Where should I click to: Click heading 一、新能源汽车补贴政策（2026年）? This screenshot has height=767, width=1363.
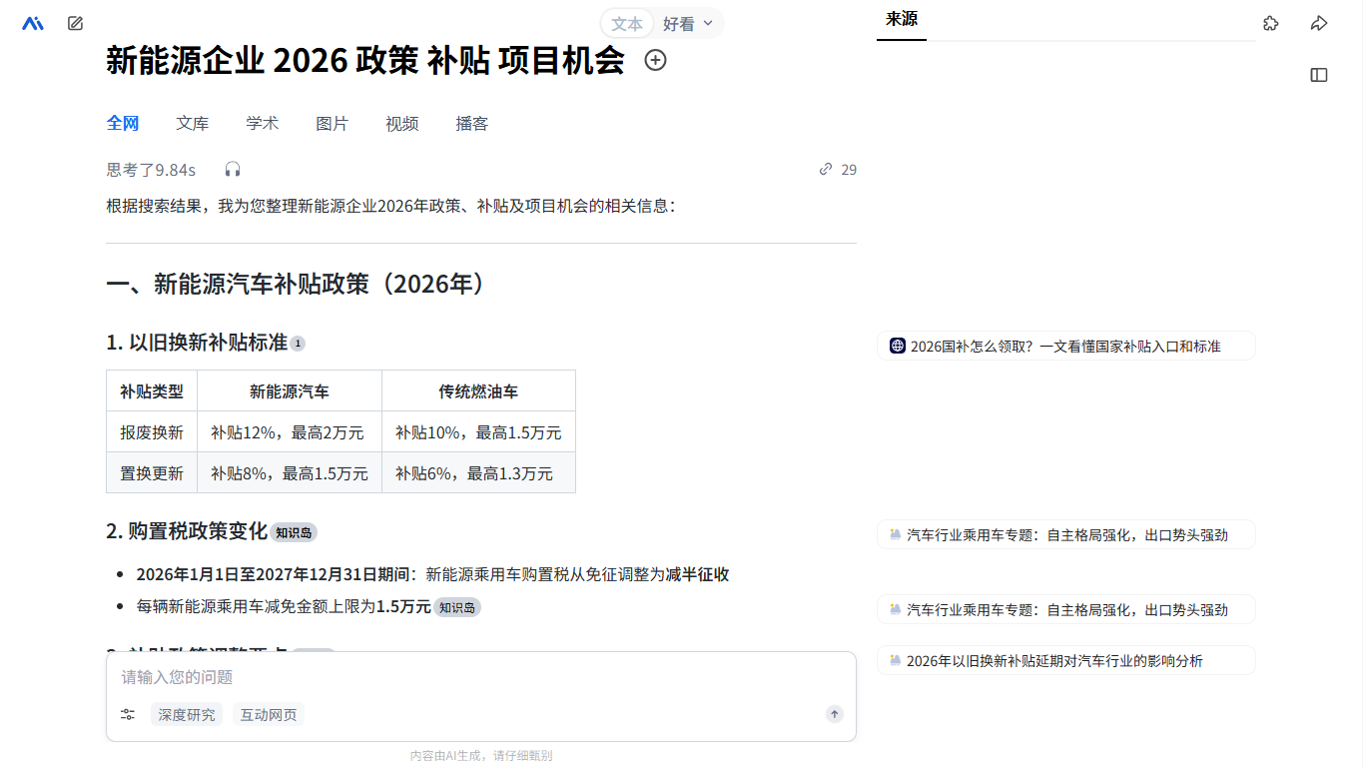[x=301, y=285]
